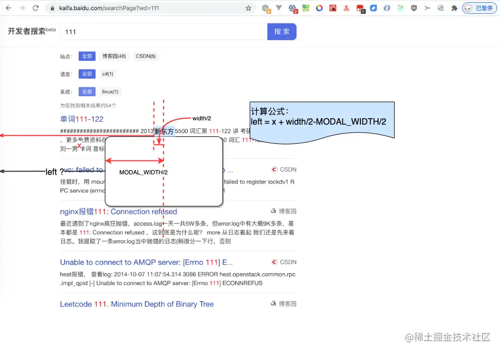Image resolution: width=501 pixels, height=353 pixels.
Task: Click 博客园 source label beside Leetcode result
Action: 283,304
